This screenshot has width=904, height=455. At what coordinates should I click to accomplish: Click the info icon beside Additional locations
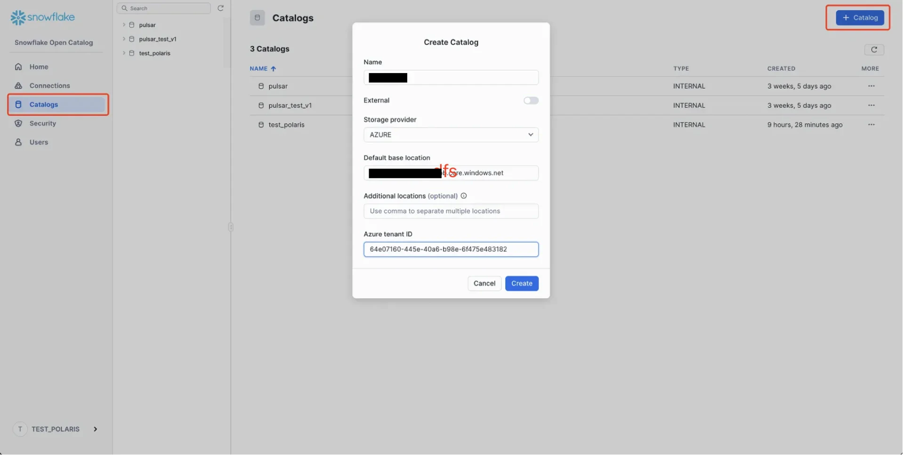464,196
